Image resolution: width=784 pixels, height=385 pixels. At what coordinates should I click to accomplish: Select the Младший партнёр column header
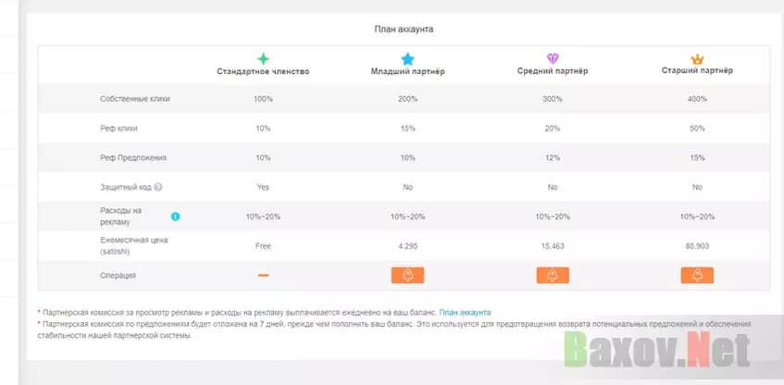407,71
